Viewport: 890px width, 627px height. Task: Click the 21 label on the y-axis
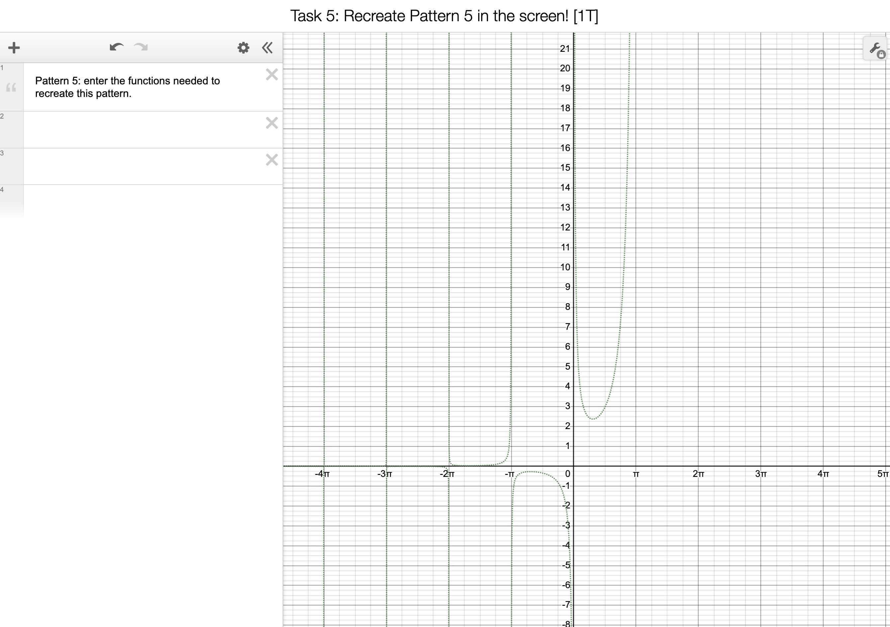coord(565,49)
